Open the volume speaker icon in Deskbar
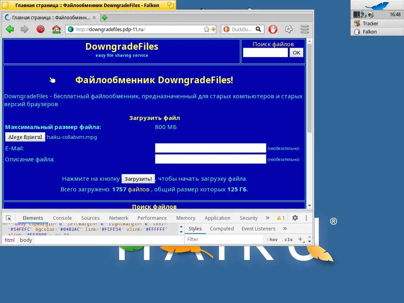404x303 pixels. tap(370, 15)
